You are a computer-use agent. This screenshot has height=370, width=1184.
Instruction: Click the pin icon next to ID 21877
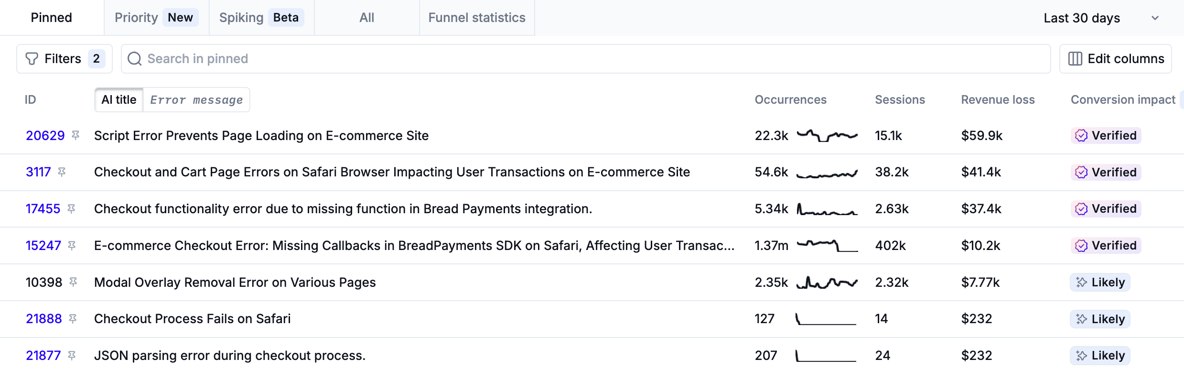pyautogui.click(x=72, y=356)
